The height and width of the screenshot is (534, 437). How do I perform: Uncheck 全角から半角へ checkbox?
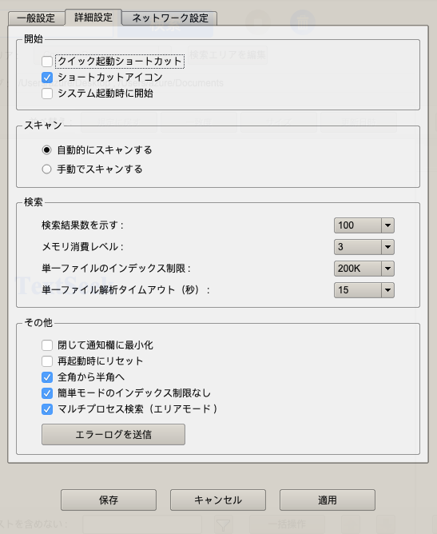coord(47,377)
